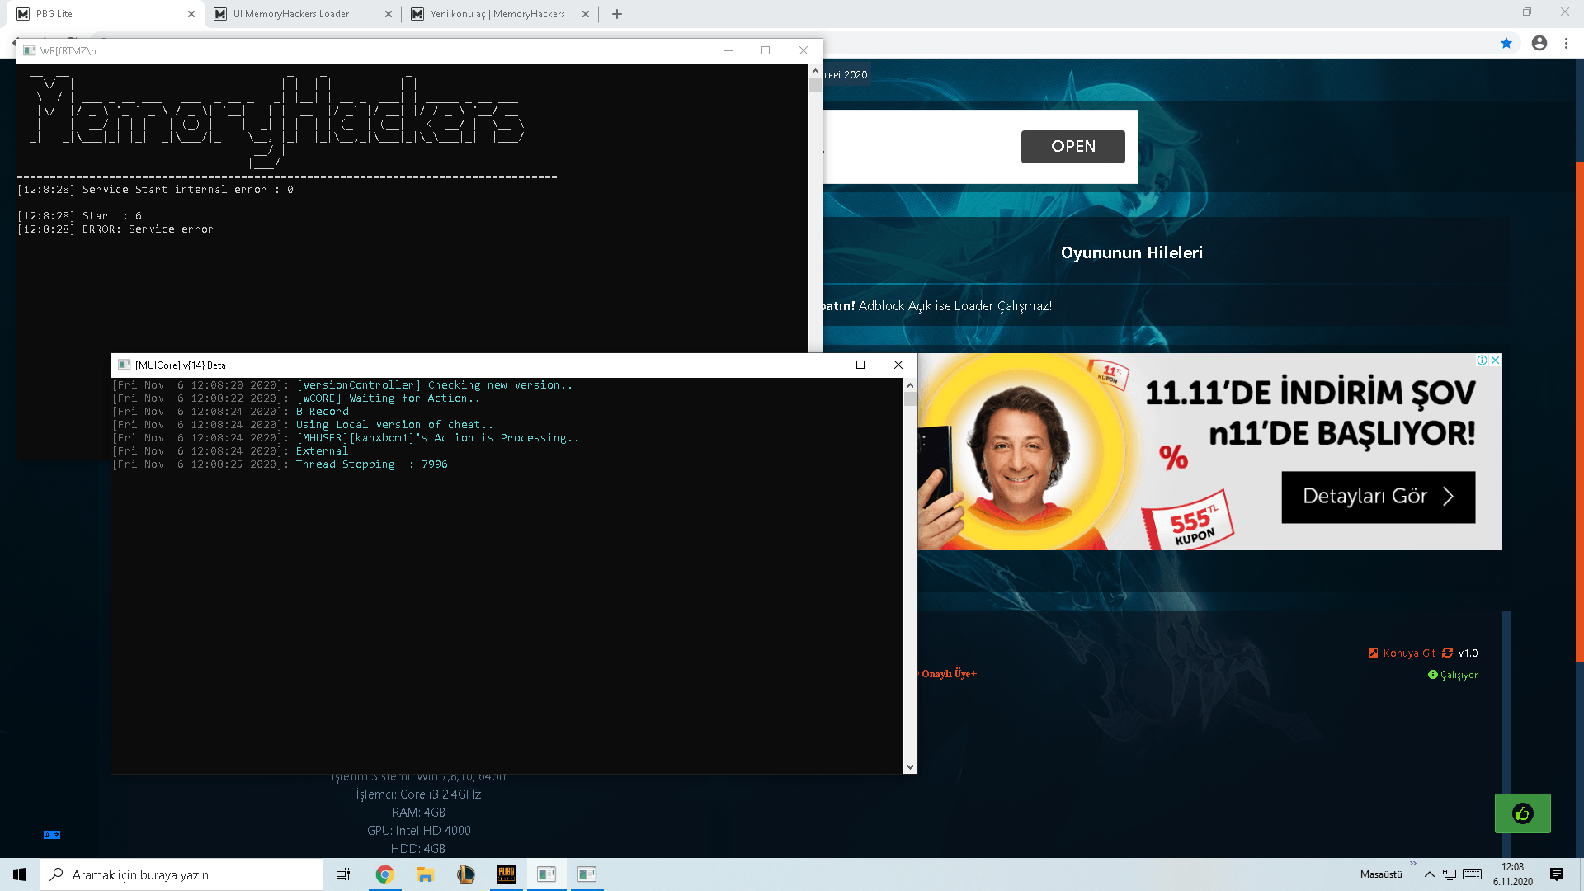The image size is (1584, 891).
Task: Click the 'İşlemci: Core i3 2.4GHz' text
Action: point(418,794)
